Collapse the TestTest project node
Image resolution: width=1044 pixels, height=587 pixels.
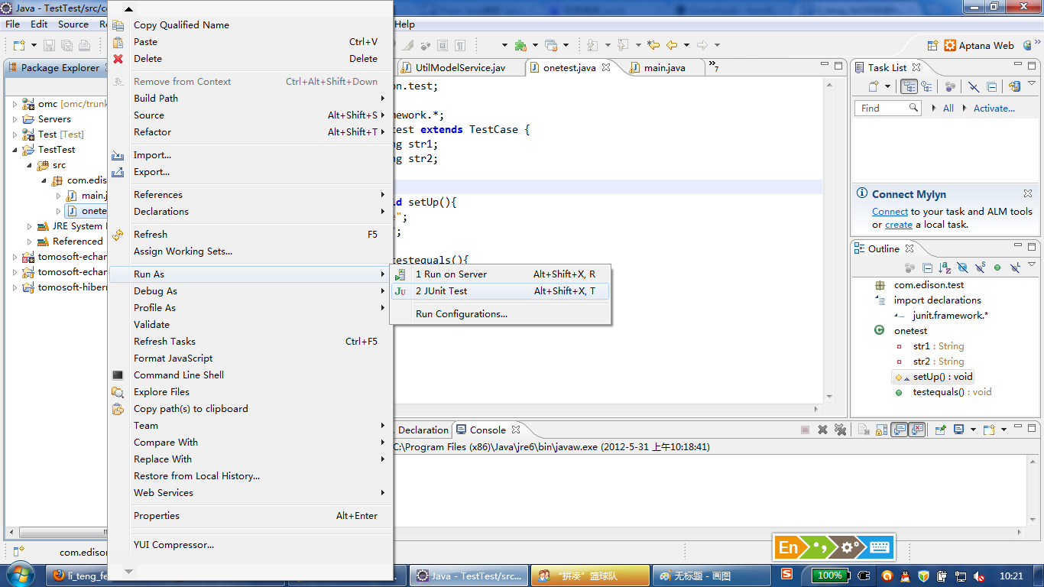(x=15, y=150)
